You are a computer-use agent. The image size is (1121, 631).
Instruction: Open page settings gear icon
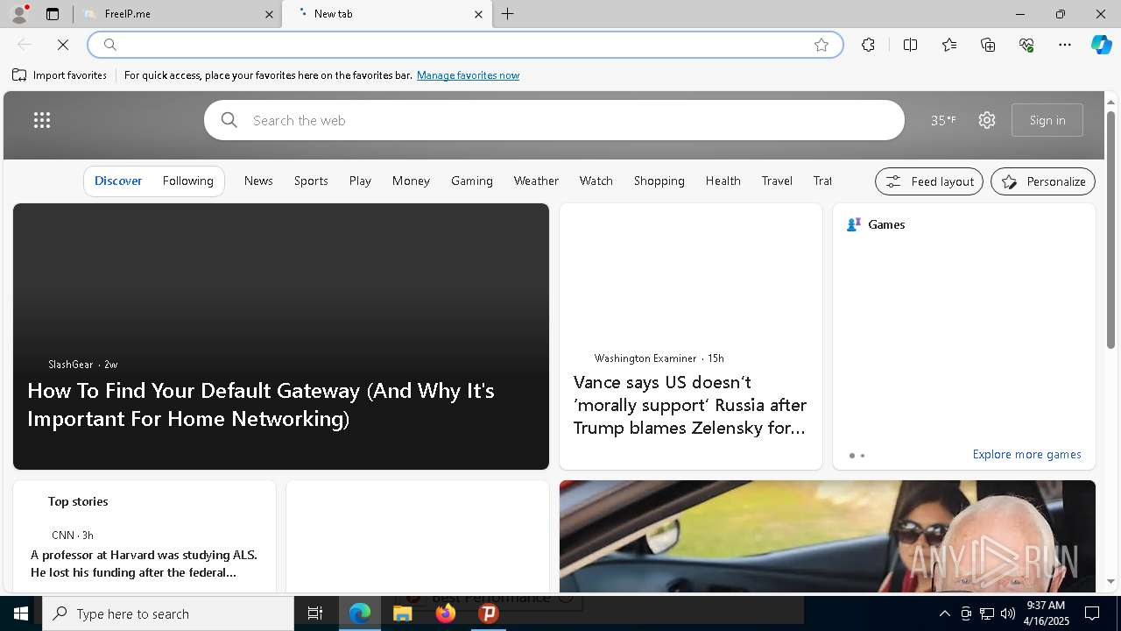pyautogui.click(x=987, y=120)
